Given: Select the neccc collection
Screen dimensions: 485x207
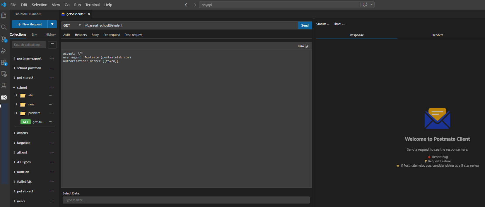Looking at the screenshot, I should pos(21,201).
